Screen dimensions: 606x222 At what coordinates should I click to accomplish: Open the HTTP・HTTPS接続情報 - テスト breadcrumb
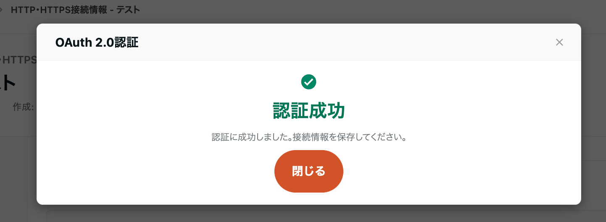(75, 10)
